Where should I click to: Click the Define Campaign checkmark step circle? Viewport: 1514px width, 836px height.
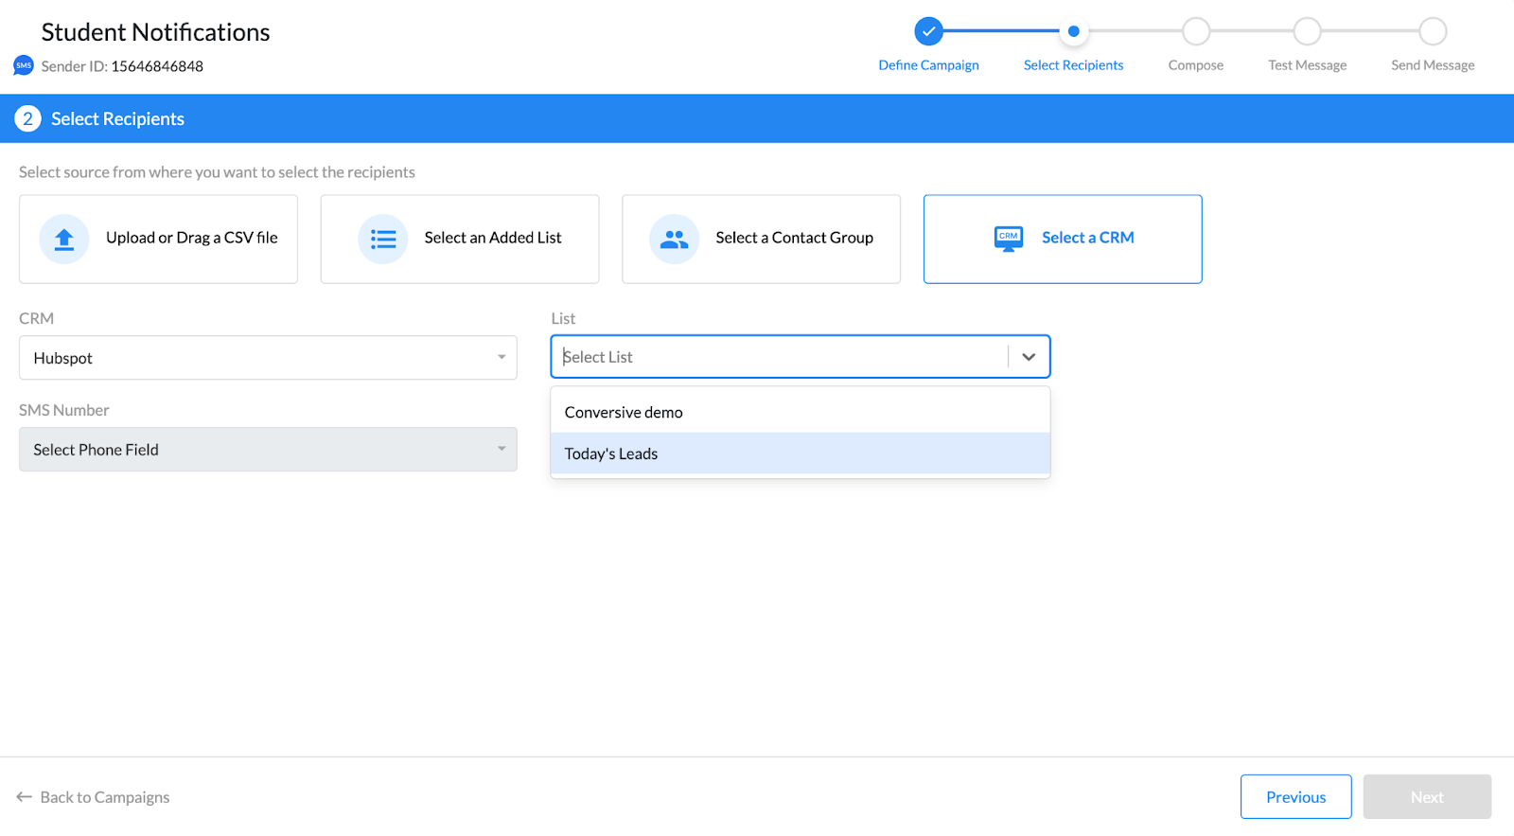coord(929,31)
